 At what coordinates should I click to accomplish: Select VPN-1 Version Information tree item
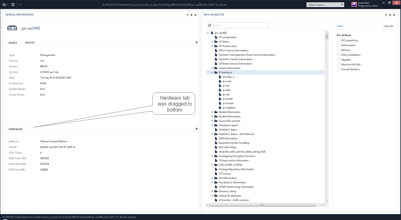click(x=233, y=50)
